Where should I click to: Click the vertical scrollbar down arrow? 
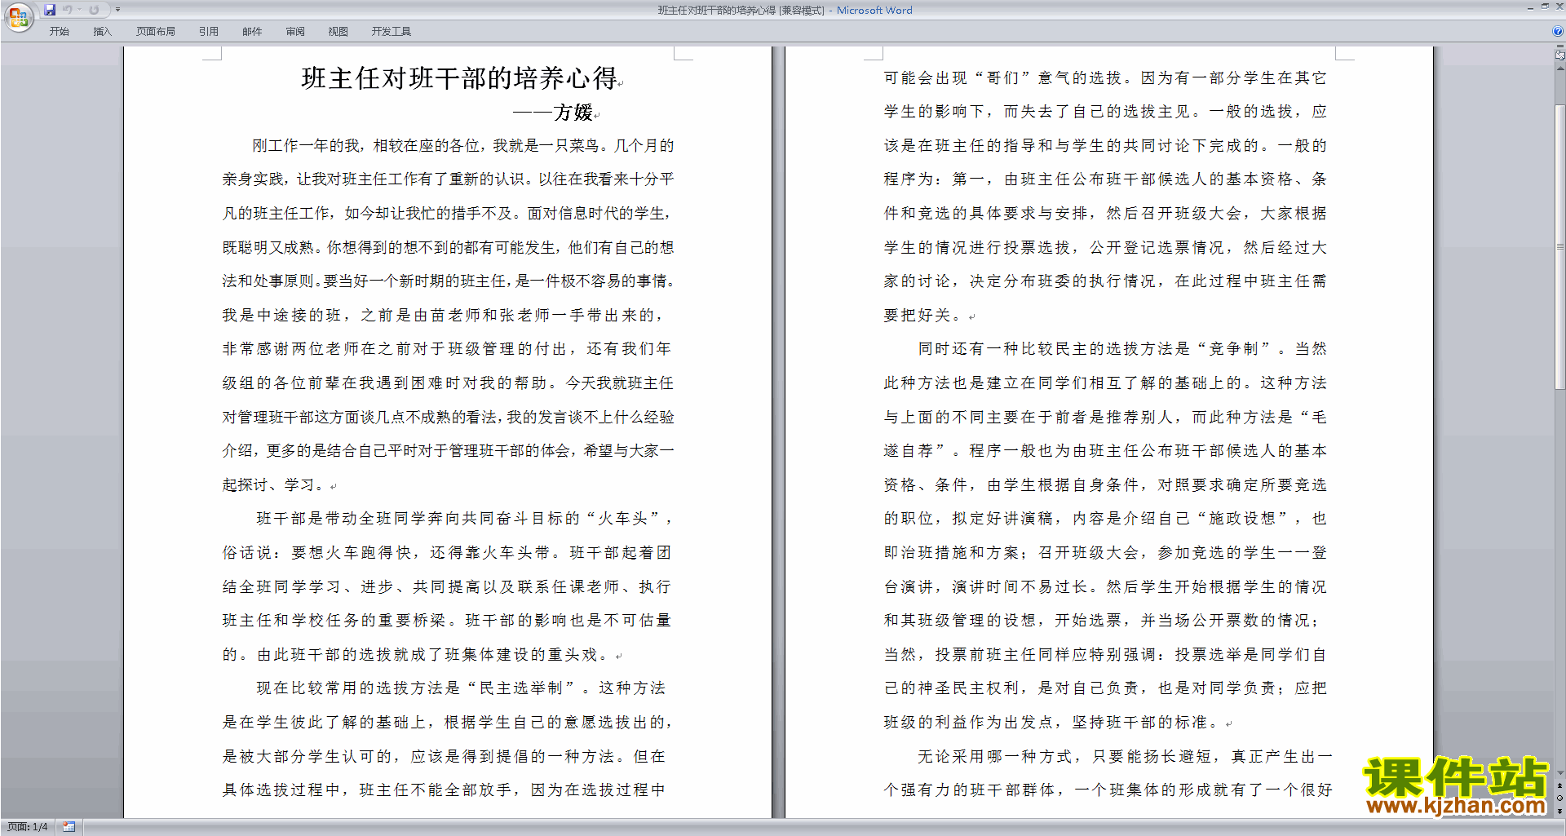pyautogui.click(x=1560, y=772)
